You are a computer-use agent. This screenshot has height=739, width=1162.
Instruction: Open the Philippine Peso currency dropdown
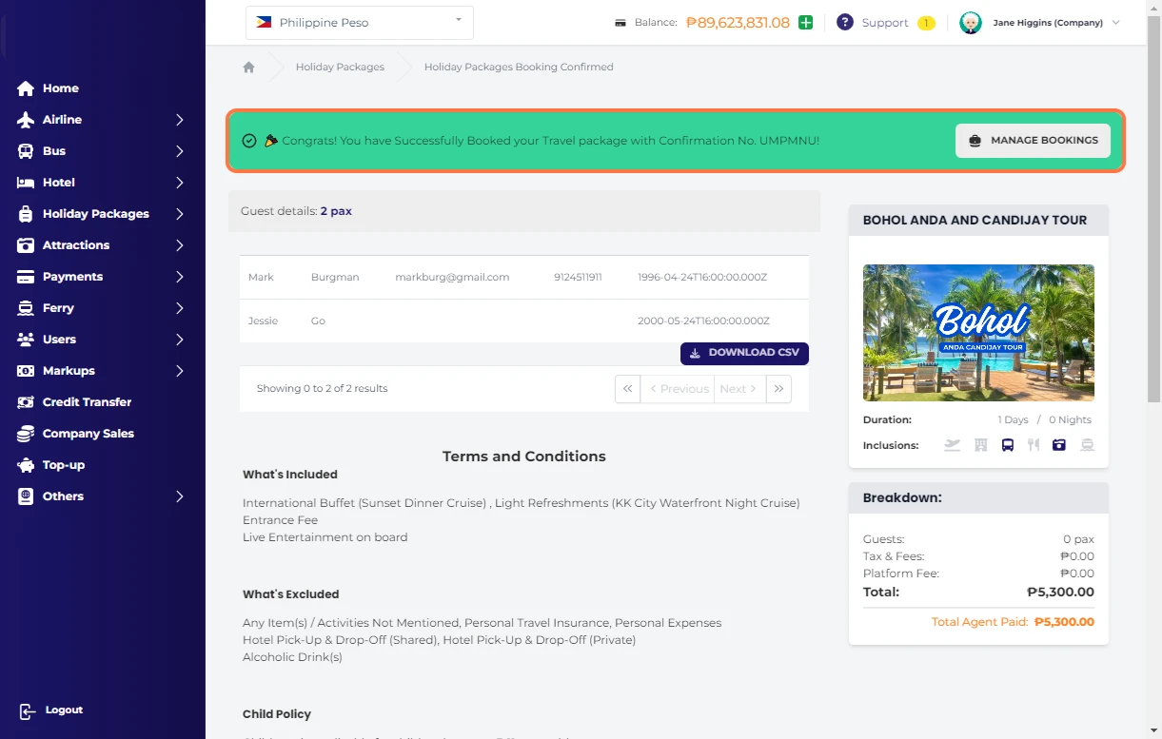(x=360, y=23)
